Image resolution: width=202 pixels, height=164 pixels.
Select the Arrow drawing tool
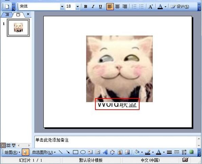(68, 152)
